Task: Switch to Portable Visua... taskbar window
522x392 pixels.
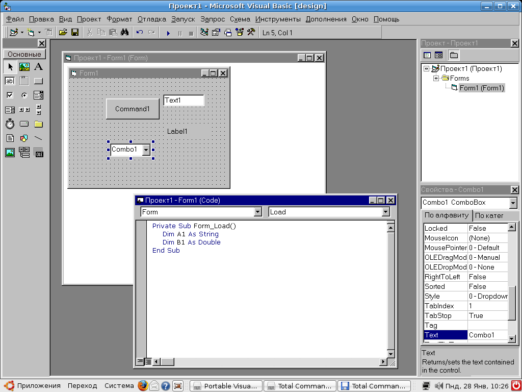Action: click(226, 386)
